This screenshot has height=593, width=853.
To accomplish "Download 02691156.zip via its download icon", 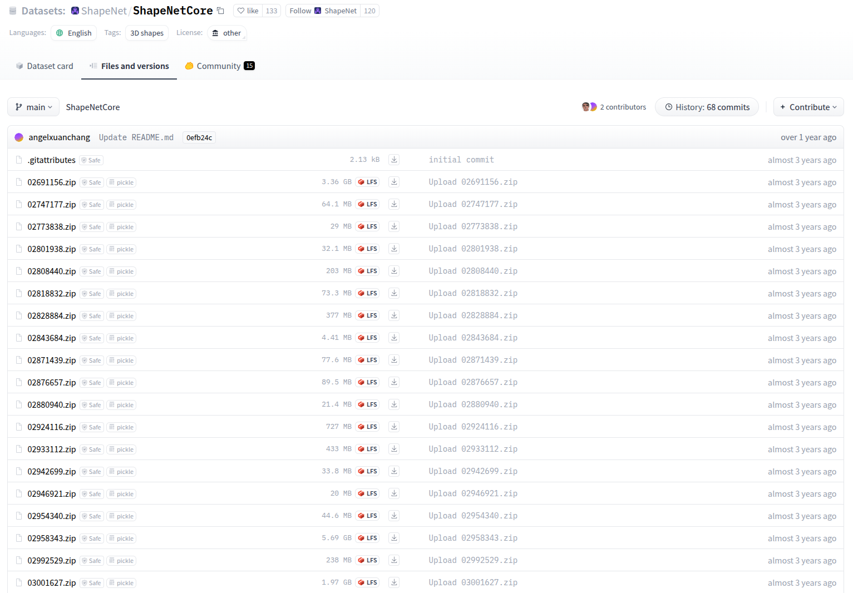I will click(x=394, y=182).
